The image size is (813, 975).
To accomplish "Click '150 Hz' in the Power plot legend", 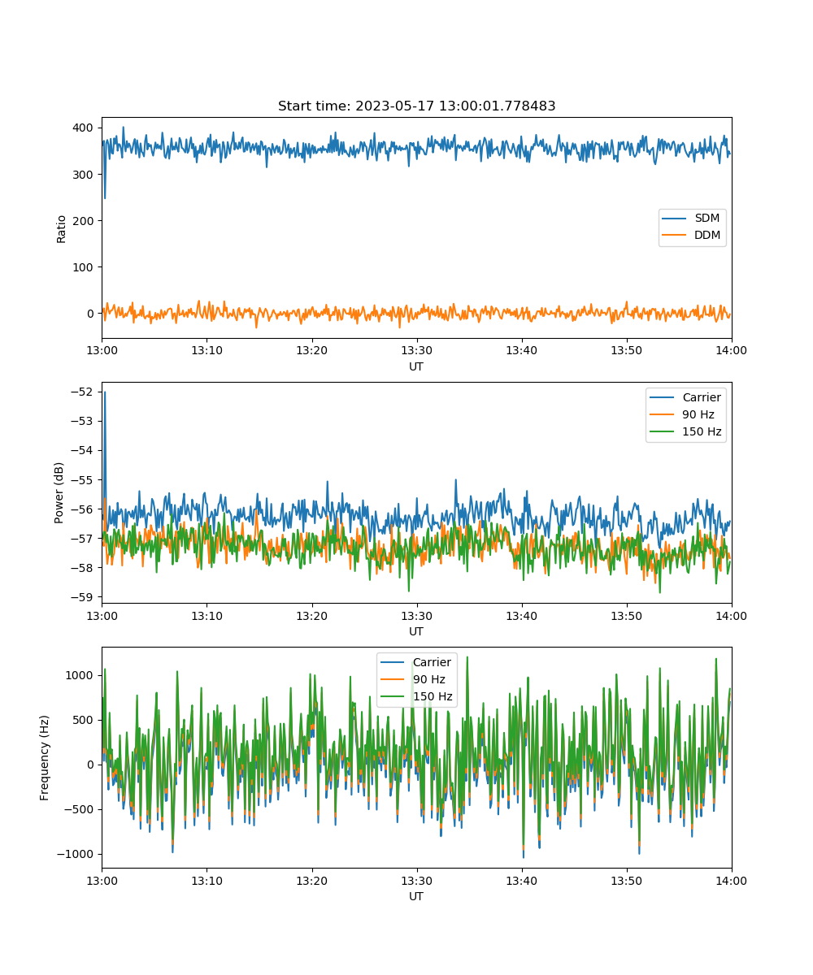I will pyautogui.click(x=702, y=431).
